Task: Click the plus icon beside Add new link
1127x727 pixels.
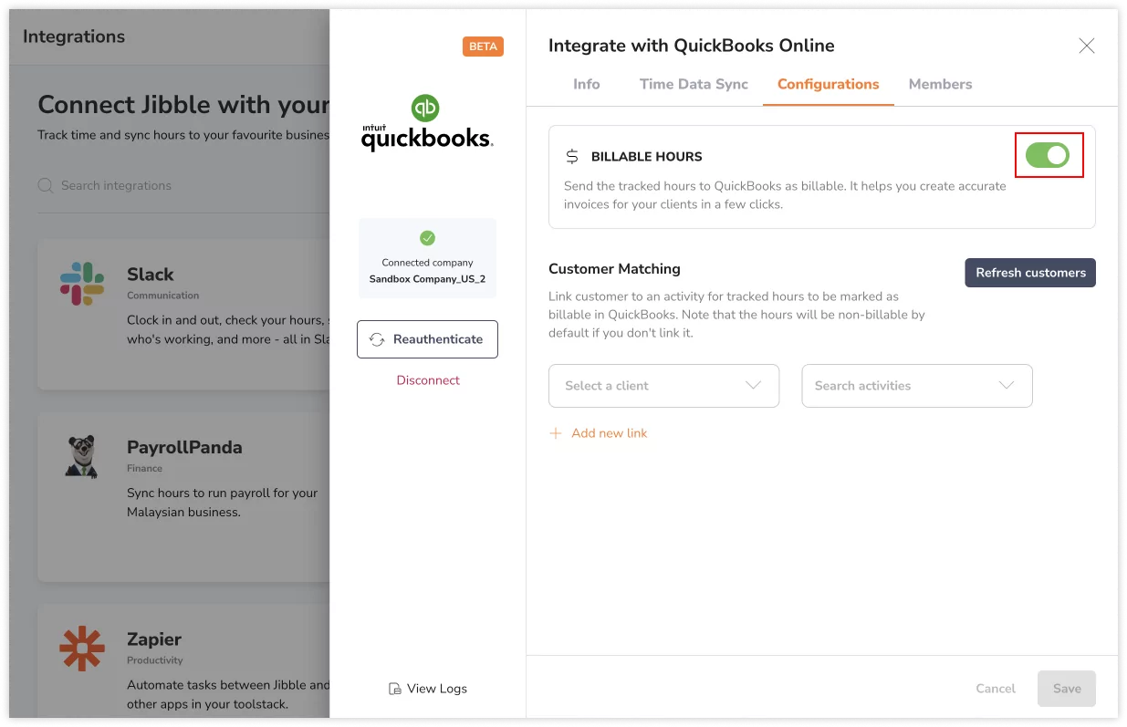Action: pos(556,433)
